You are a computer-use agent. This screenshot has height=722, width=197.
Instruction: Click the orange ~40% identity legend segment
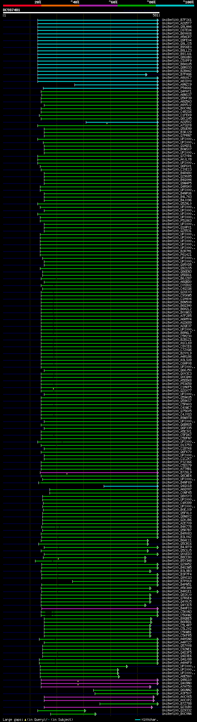60,6
